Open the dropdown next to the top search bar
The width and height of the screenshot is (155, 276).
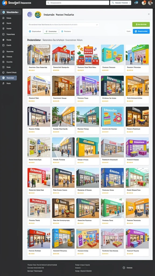121,3
